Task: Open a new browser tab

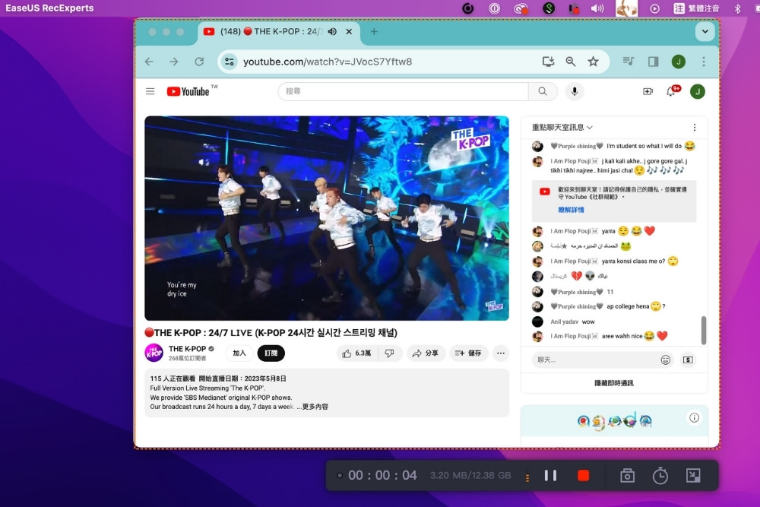Action: click(x=374, y=31)
